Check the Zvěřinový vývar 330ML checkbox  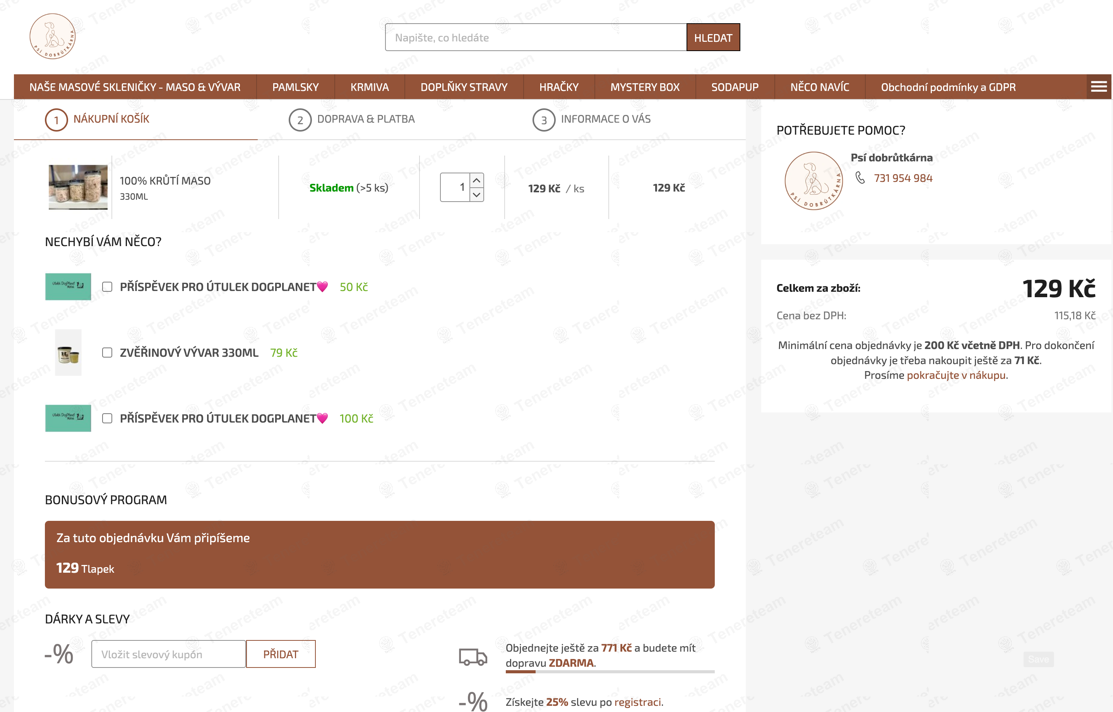(107, 353)
